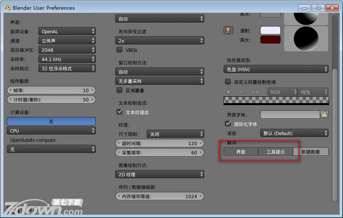The width and height of the screenshot is (343, 218).
Task: Open the 图像绘制方式 2D 纹理 dropdown
Action: coord(160,175)
